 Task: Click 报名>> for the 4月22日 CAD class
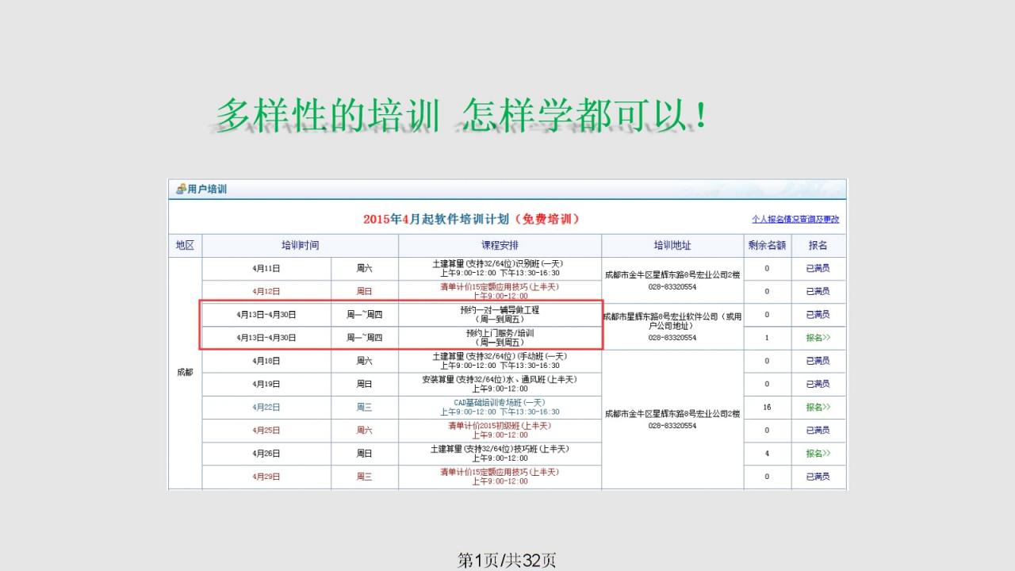tap(818, 407)
